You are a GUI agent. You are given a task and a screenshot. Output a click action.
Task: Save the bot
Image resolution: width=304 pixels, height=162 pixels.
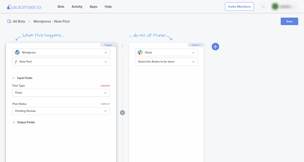[289, 22]
